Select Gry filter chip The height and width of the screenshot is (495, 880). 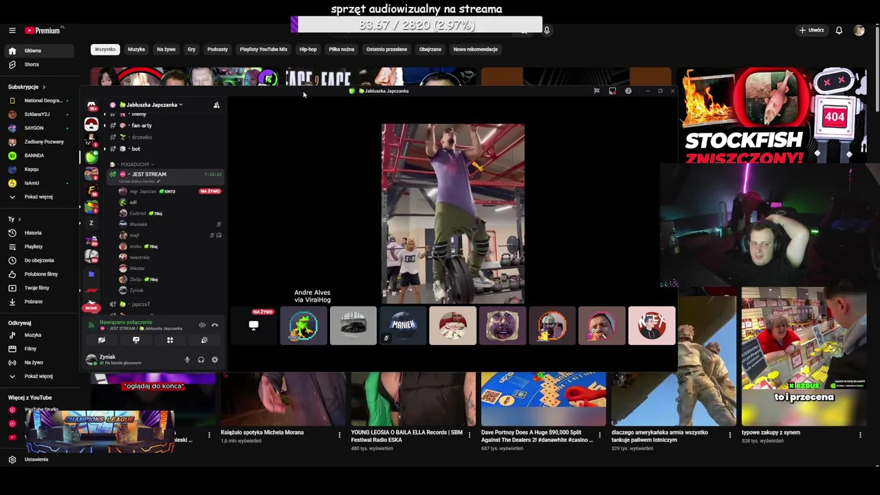tap(191, 49)
